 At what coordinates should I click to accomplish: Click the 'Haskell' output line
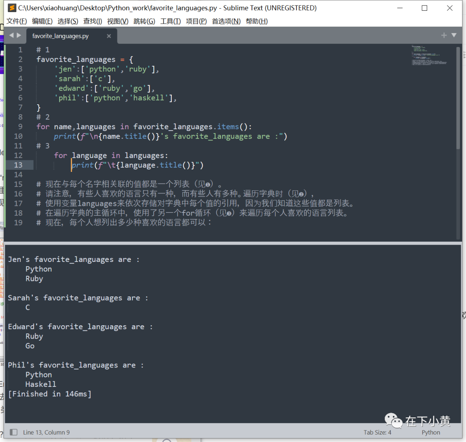(x=41, y=384)
